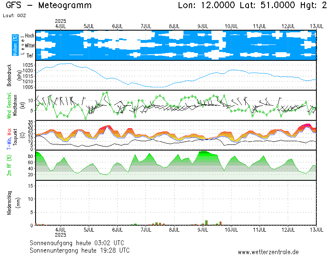Image resolution: width=327 pixels, height=255 pixels.
Task: Select the 'Hoch' cloud level label
Action: pos(29,35)
